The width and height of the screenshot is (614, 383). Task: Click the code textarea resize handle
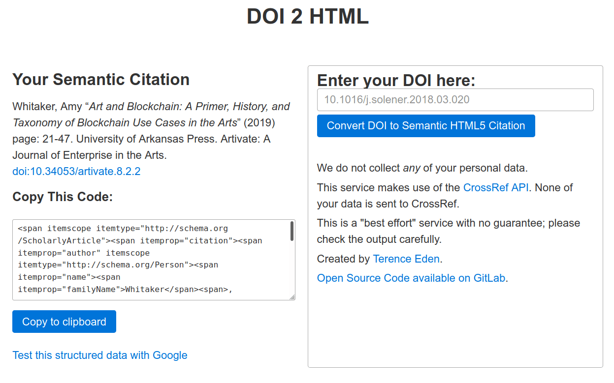(291, 296)
